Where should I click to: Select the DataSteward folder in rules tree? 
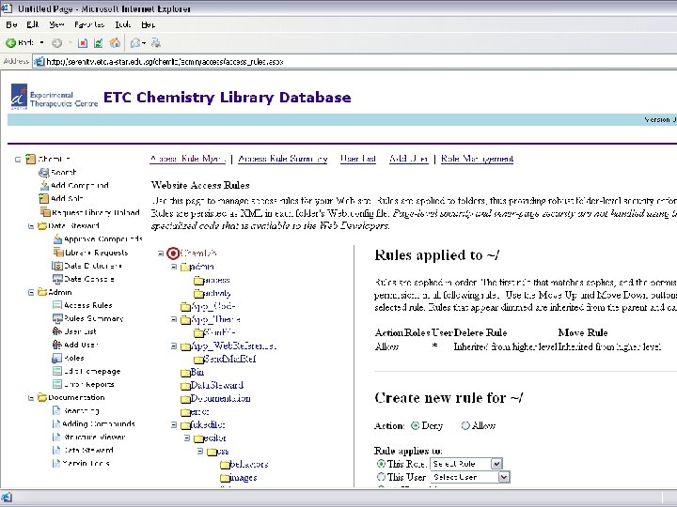(x=216, y=385)
